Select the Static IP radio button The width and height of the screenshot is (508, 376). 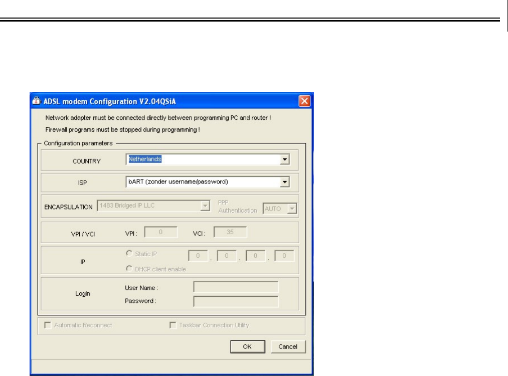click(129, 253)
